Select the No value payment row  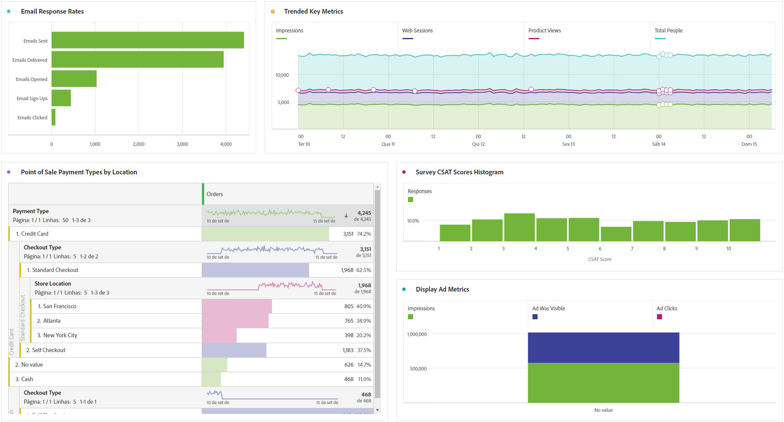191,364
